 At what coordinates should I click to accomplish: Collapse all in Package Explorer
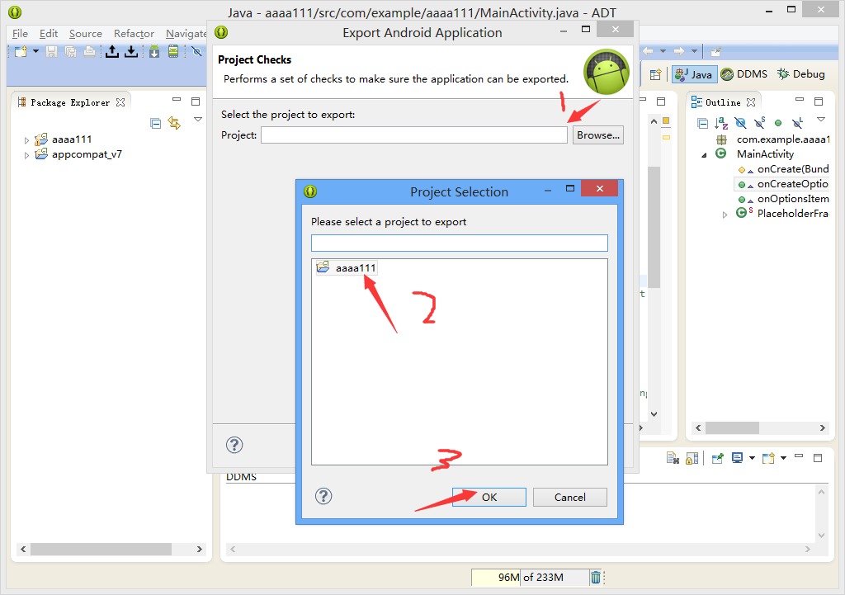(x=156, y=124)
